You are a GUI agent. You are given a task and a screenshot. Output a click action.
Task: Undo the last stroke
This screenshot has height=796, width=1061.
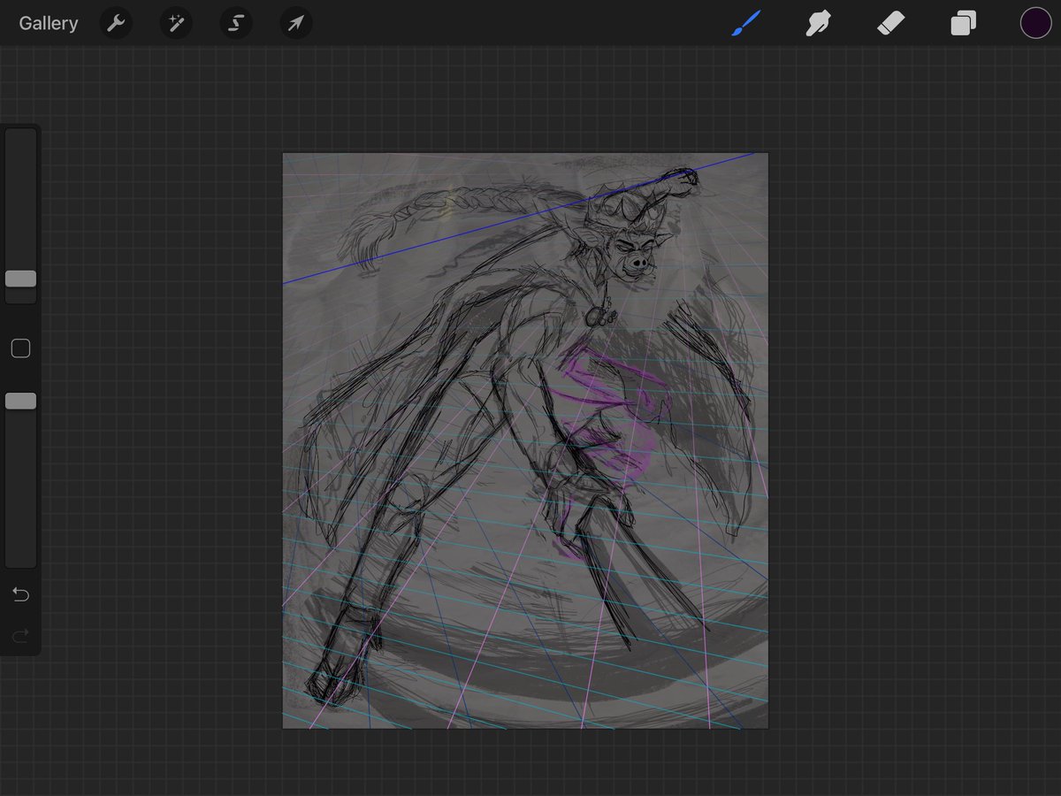(20, 594)
